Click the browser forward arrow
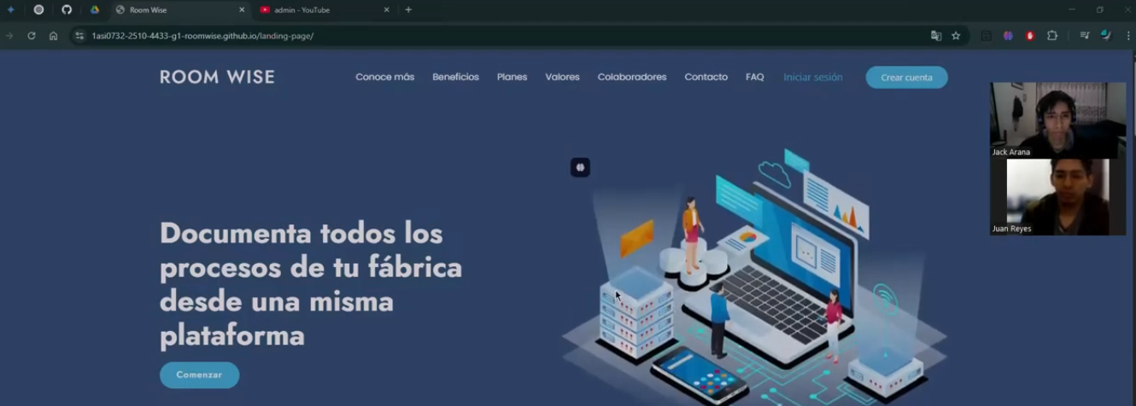1136x406 pixels. [9, 36]
